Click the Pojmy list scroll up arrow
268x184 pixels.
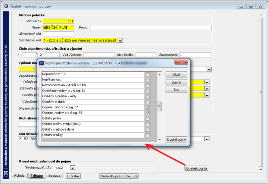159,74
